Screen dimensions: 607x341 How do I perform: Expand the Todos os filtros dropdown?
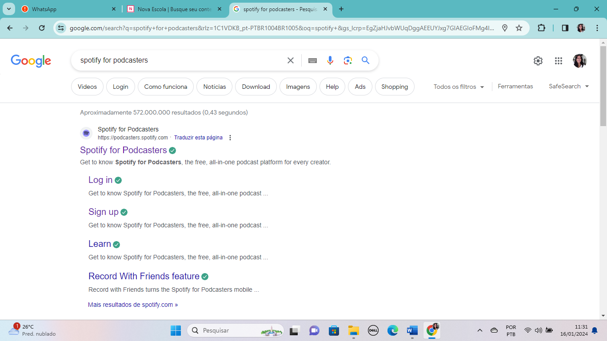[459, 87]
